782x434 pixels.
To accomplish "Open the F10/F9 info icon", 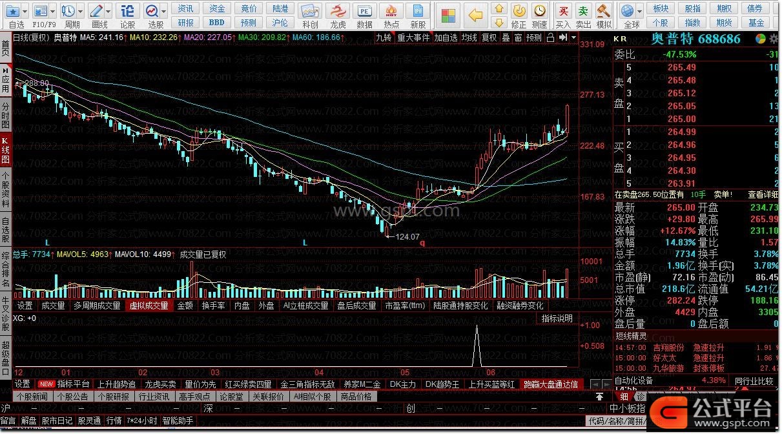I will pyautogui.click(x=40, y=11).
